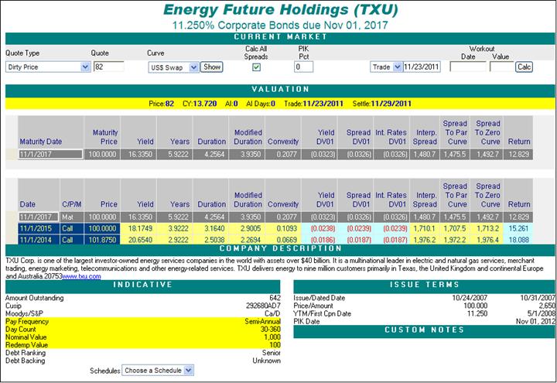Click the 11/1/2017 Mat row date cell

[x=39, y=217]
